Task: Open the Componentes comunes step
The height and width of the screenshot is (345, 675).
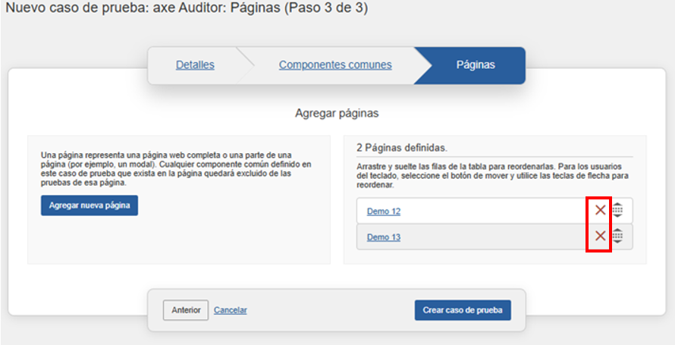Action: point(335,65)
